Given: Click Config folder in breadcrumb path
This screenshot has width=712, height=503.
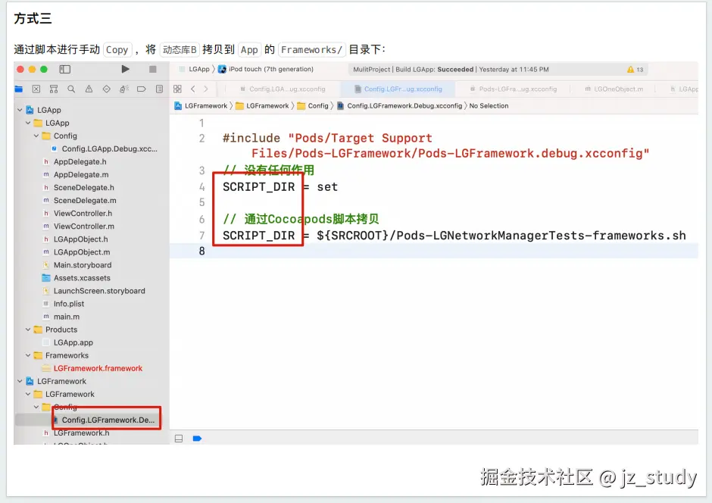Looking at the screenshot, I should point(313,106).
